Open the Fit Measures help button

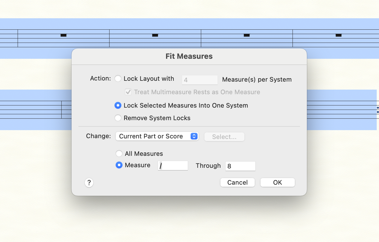pyautogui.click(x=89, y=183)
